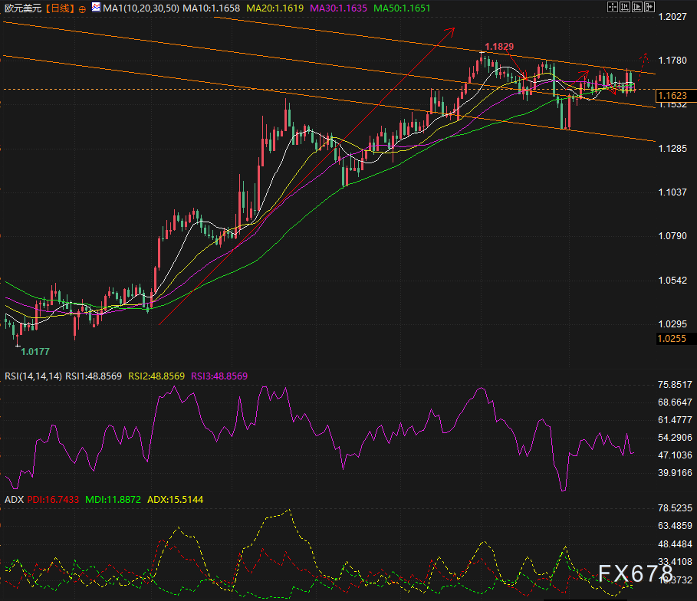The height and width of the screenshot is (601, 697).
Task: Click the current price tag 1.1623
Action: click(x=675, y=95)
